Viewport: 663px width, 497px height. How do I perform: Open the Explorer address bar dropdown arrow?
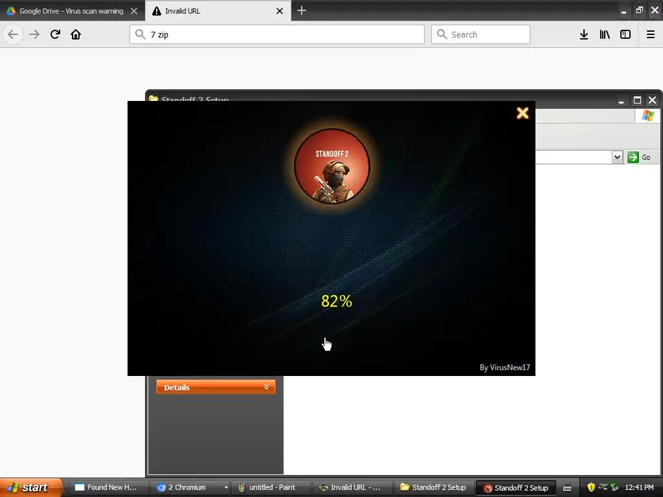(617, 157)
